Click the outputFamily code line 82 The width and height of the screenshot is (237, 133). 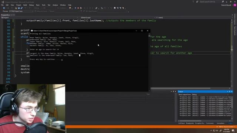point(91,21)
